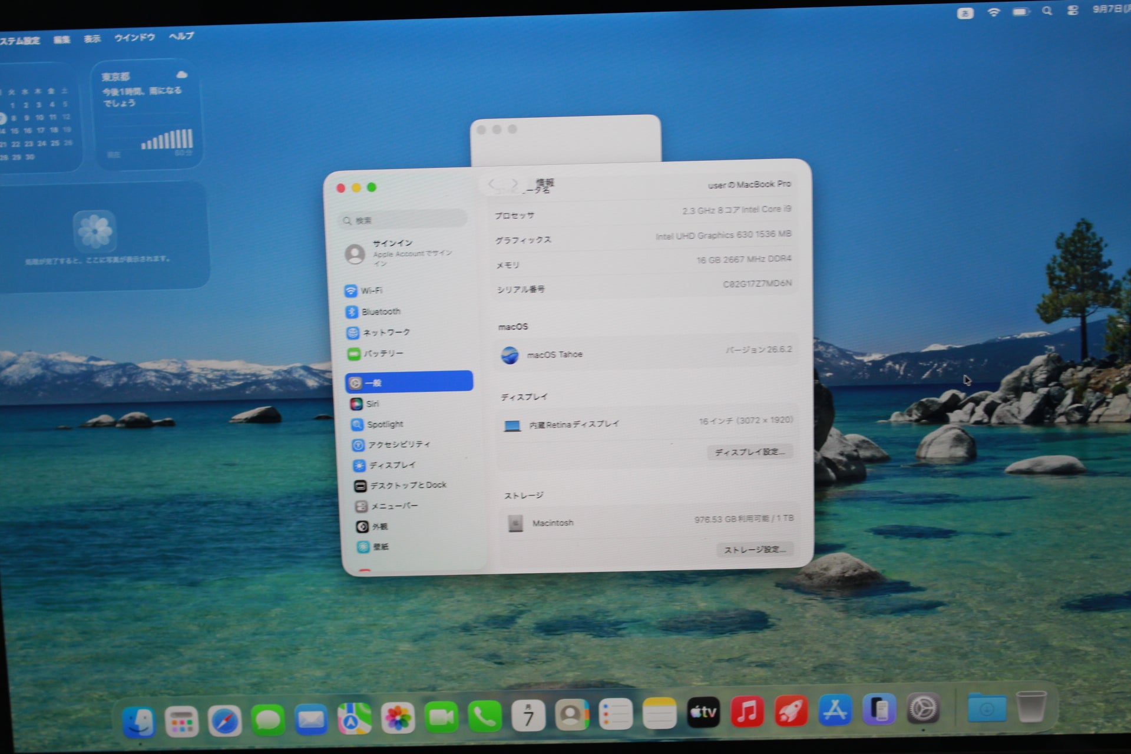Open the システム設定 app menu
Viewport: 1131px width, 754px height.
coord(19,41)
